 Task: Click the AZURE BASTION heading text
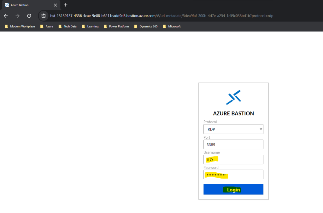point(233,113)
